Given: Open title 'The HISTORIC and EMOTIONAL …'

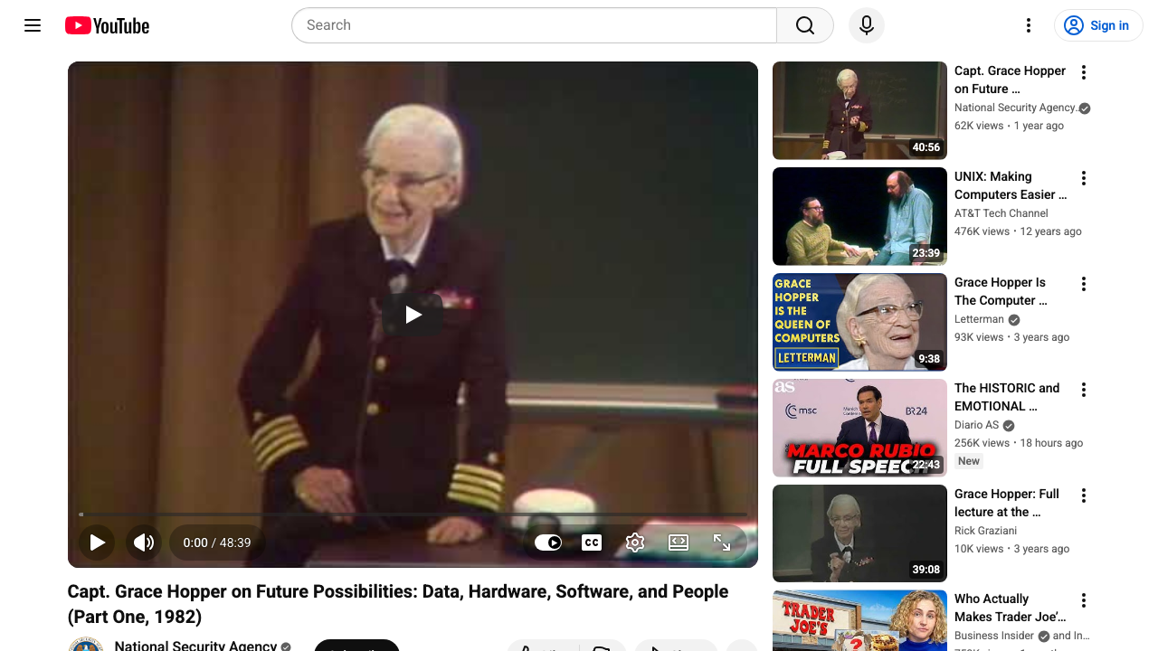Looking at the screenshot, I should pos(1007,397).
